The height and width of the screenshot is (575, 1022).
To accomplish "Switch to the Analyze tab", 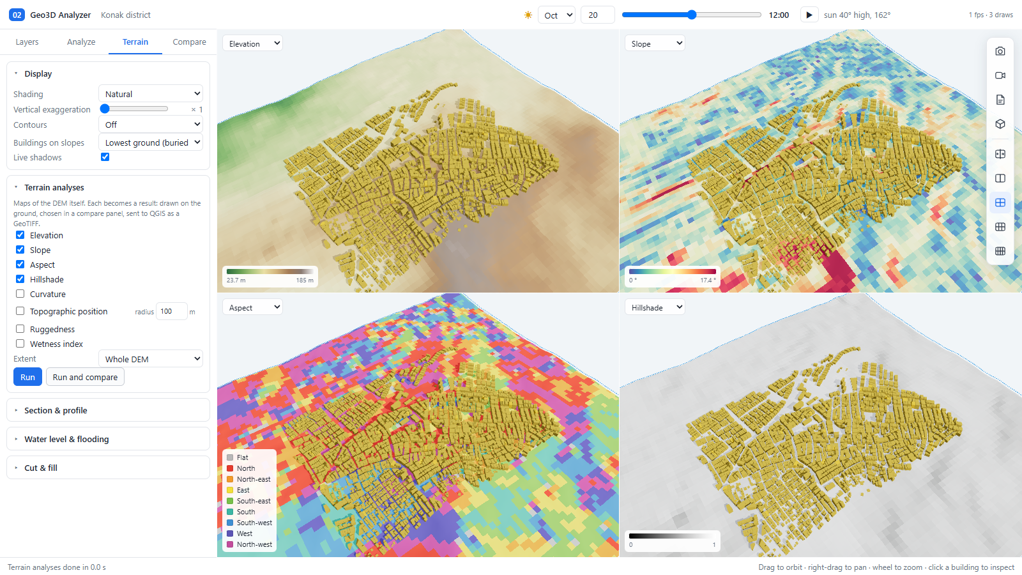I will pyautogui.click(x=81, y=42).
